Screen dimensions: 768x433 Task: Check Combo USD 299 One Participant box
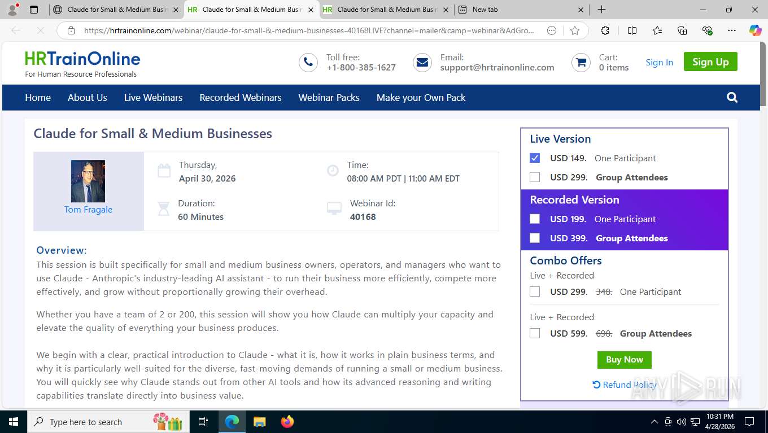pos(535,291)
